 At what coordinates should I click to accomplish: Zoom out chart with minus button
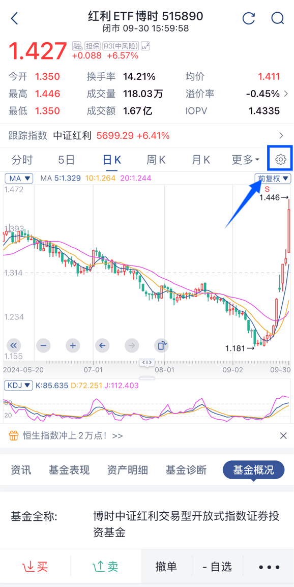(43, 345)
